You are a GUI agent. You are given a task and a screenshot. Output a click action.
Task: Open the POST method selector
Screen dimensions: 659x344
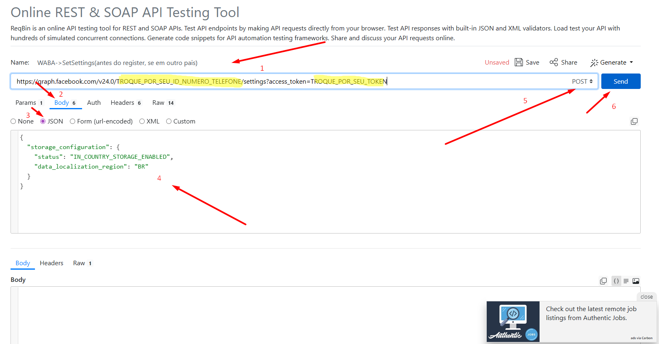[582, 82]
